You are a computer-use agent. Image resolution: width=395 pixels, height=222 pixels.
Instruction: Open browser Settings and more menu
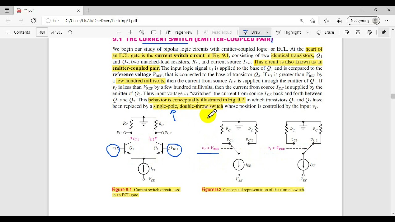[x=388, y=21]
